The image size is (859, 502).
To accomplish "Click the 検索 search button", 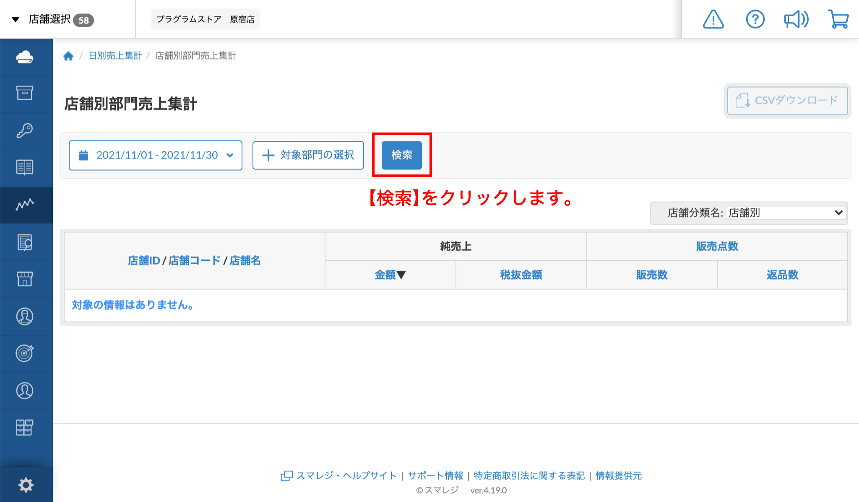I will (x=401, y=155).
